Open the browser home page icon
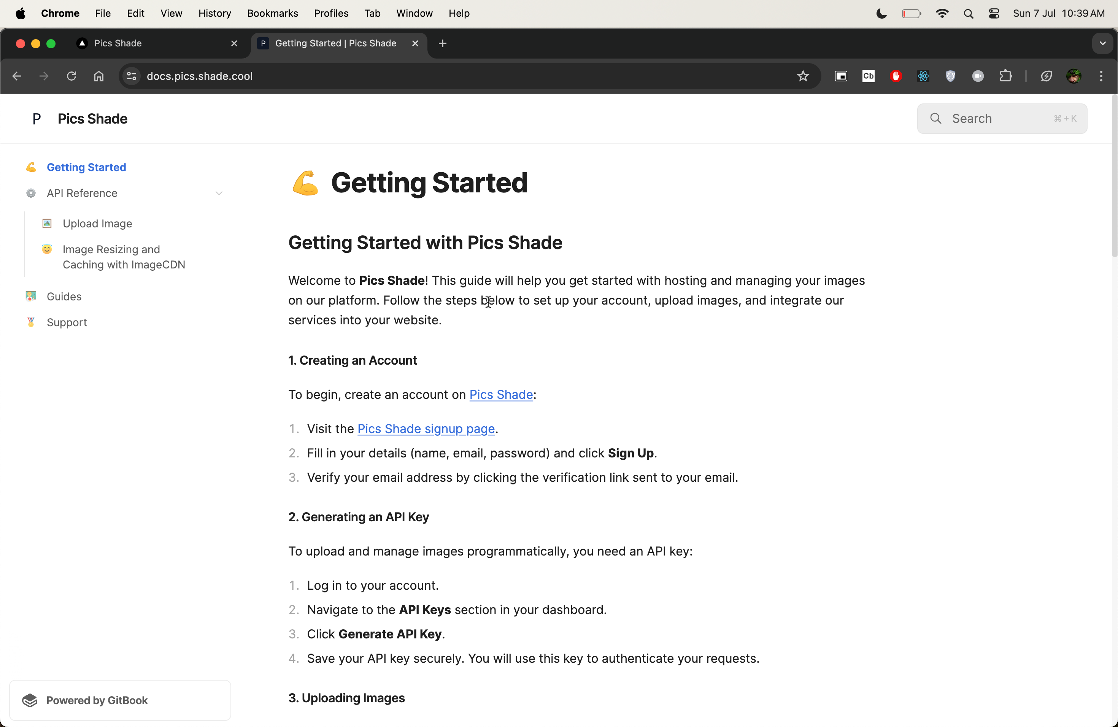This screenshot has width=1118, height=727. coord(98,76)
